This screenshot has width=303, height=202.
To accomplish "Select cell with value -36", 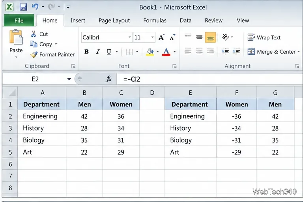I will point(237,116).
